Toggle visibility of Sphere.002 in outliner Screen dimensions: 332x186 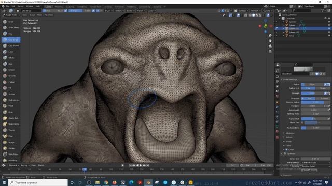(329, 32)
